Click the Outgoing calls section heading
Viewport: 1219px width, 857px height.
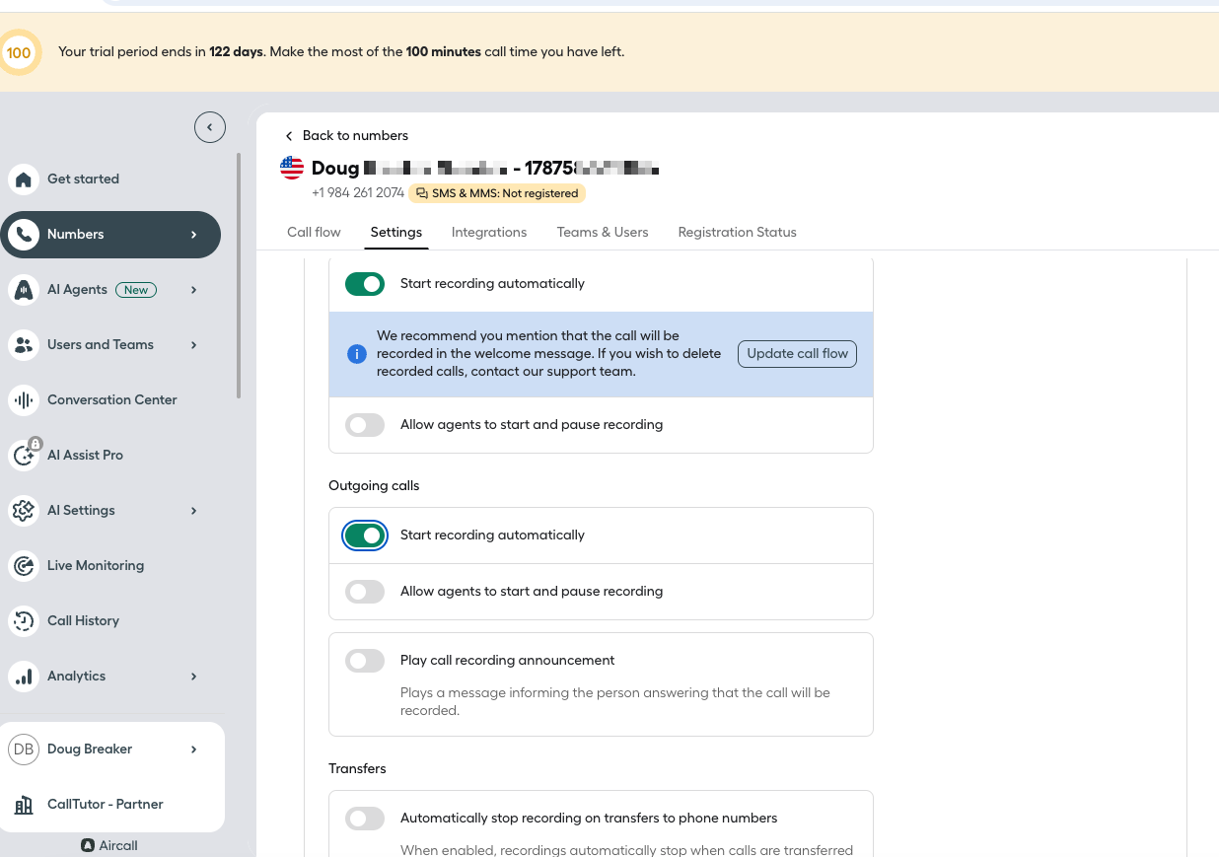[x=374, y=486]
